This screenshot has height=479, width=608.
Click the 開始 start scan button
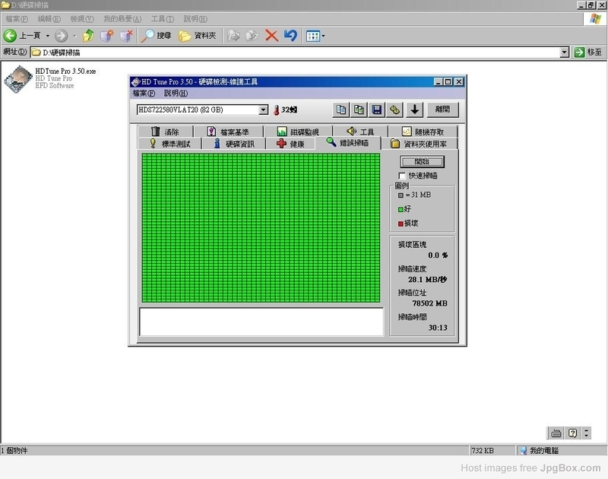point(422,161)
